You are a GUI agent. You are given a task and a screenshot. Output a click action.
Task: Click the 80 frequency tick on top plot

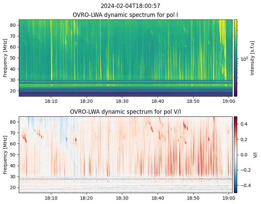pyautogui.click(x=14, y=25)
